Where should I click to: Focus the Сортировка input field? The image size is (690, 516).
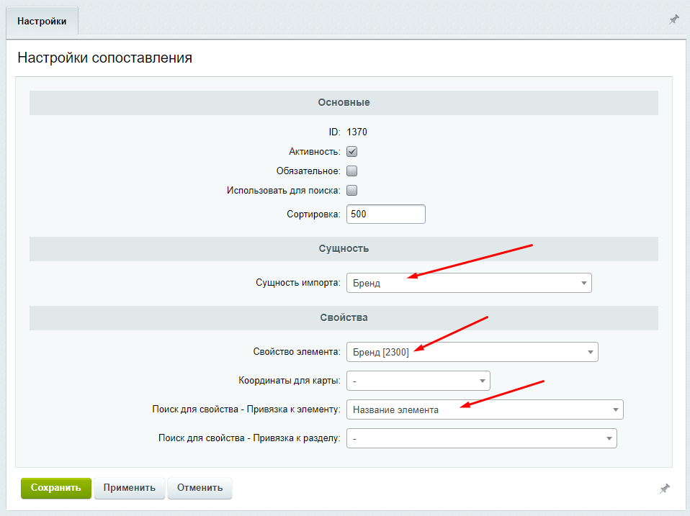[x=386, y=214]
